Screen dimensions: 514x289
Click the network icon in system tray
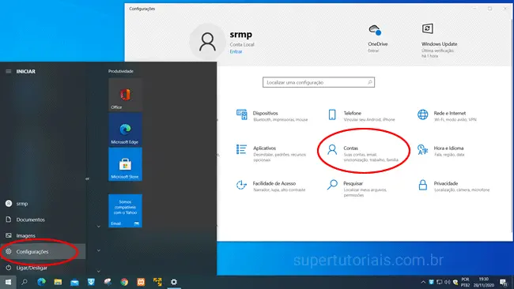[x=440, y=282]
